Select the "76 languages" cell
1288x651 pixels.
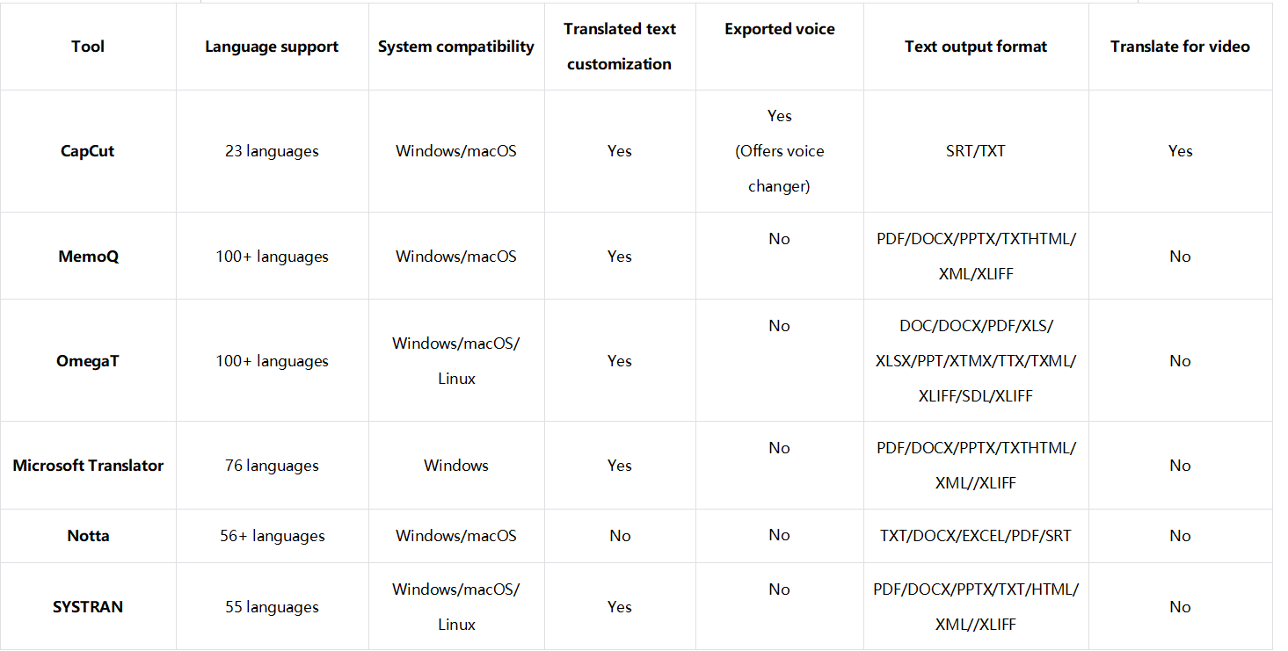click(x=272, y=466)
